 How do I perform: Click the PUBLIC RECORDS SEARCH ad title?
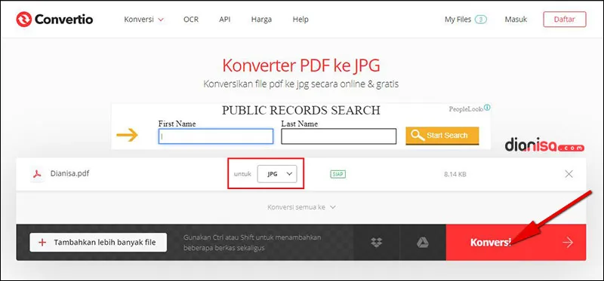tap(301, 110)
